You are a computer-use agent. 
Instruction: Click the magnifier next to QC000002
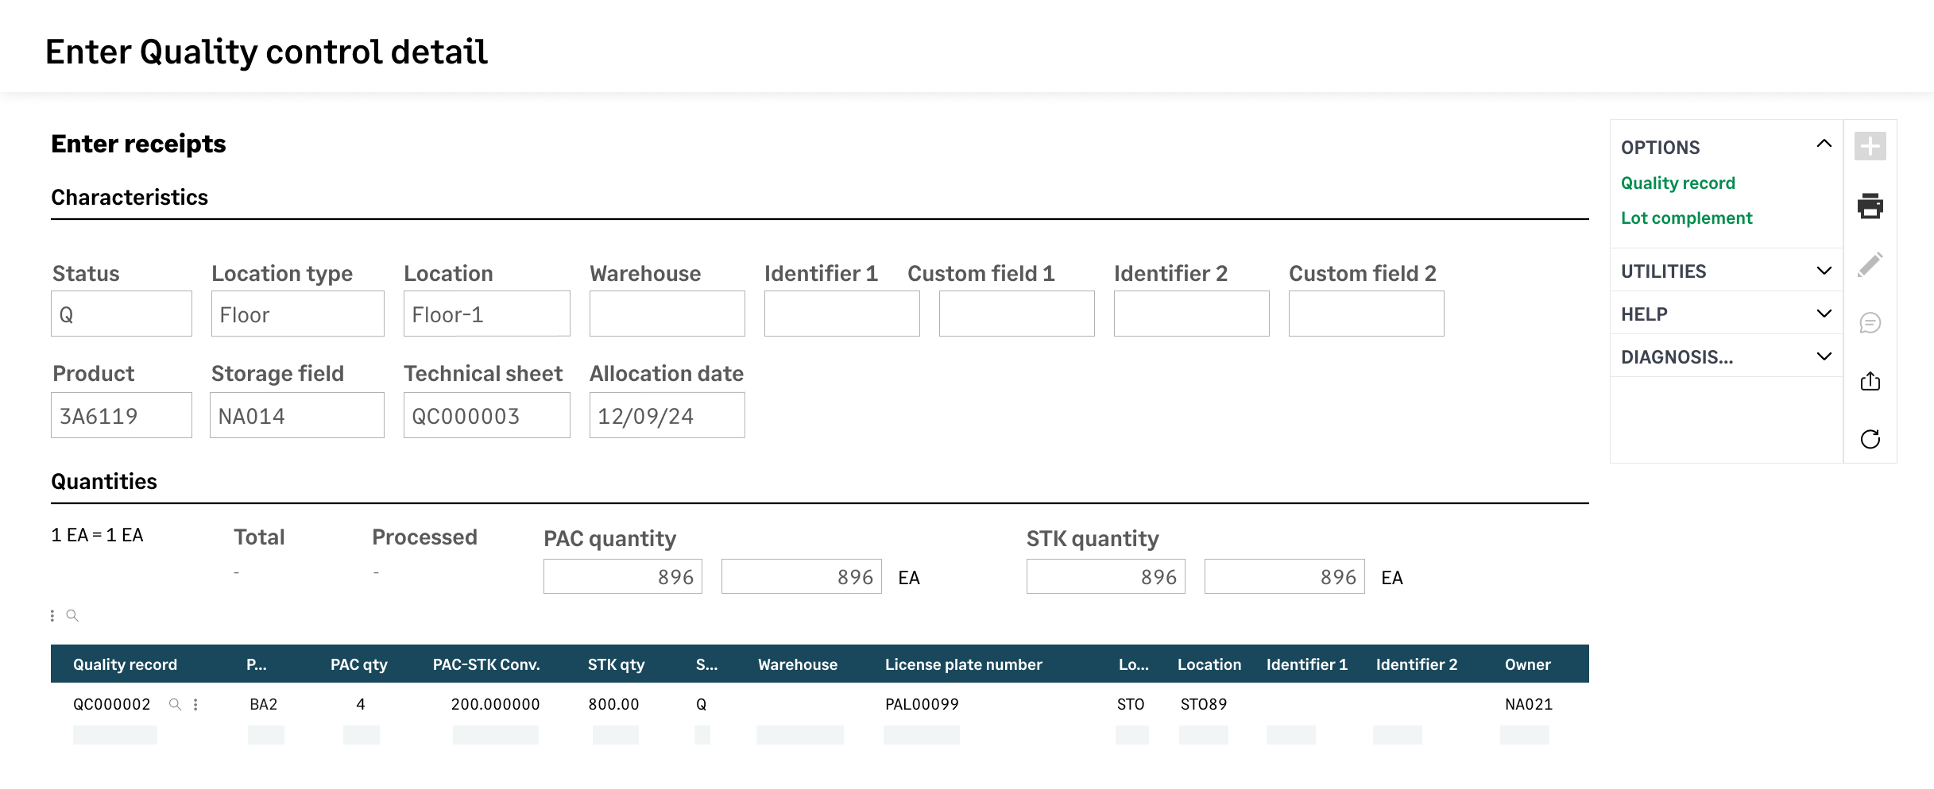175,704
